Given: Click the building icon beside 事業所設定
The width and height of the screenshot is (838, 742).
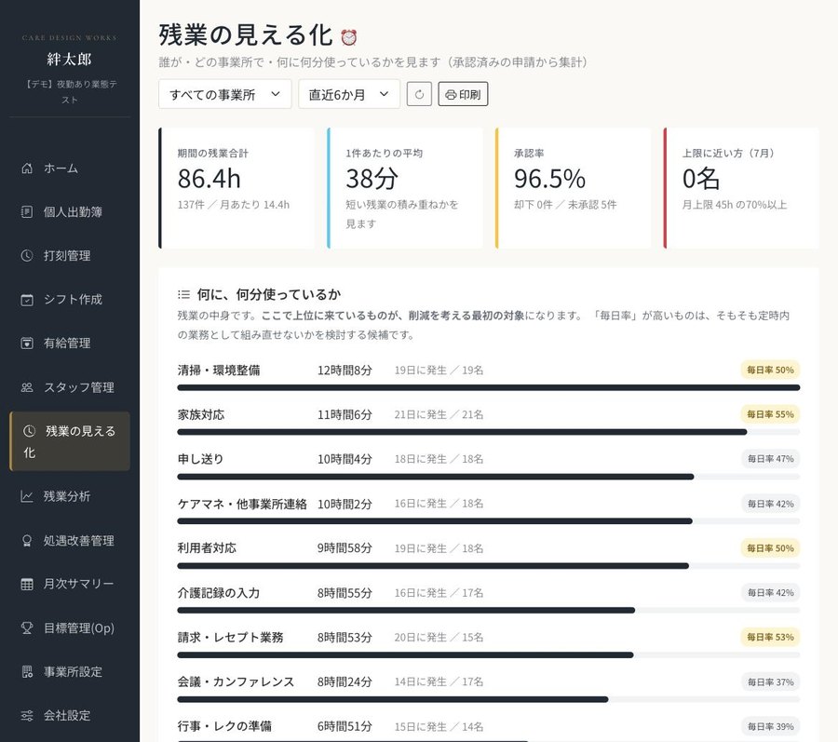Looking at the screenshot, I should pyautogui.click(x=27, y=672).
